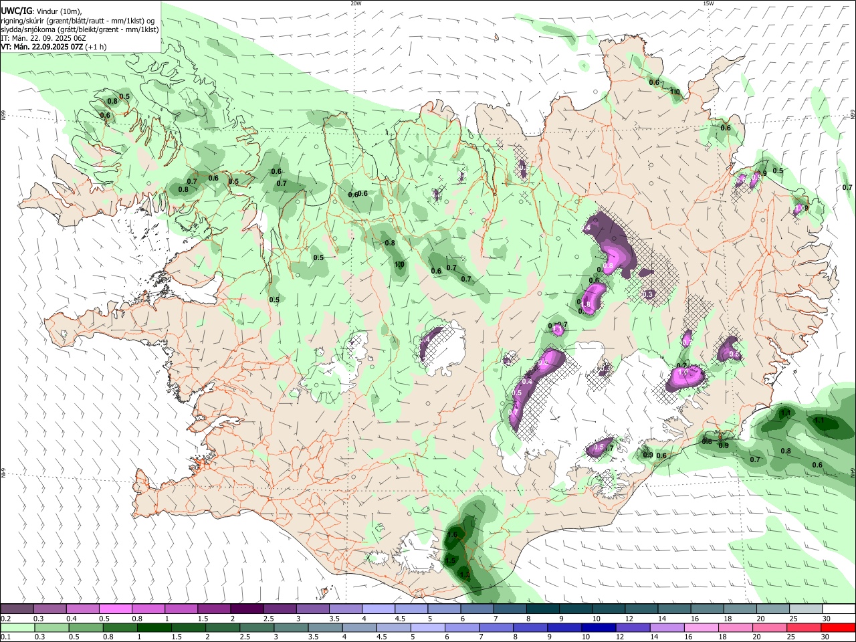Click the snow legend swatch between 0.2 and 0.3

click(17, 609)
